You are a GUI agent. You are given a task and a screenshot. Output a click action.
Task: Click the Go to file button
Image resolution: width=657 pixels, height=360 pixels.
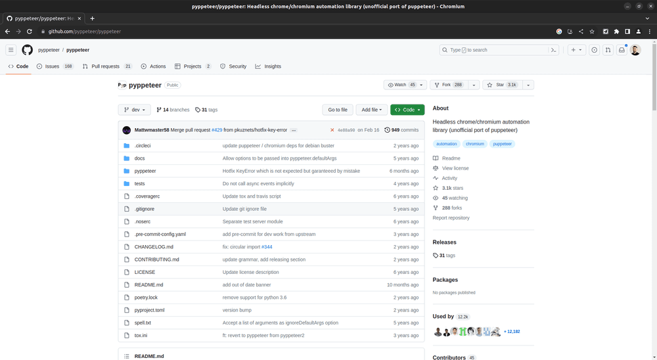point(338,110)
